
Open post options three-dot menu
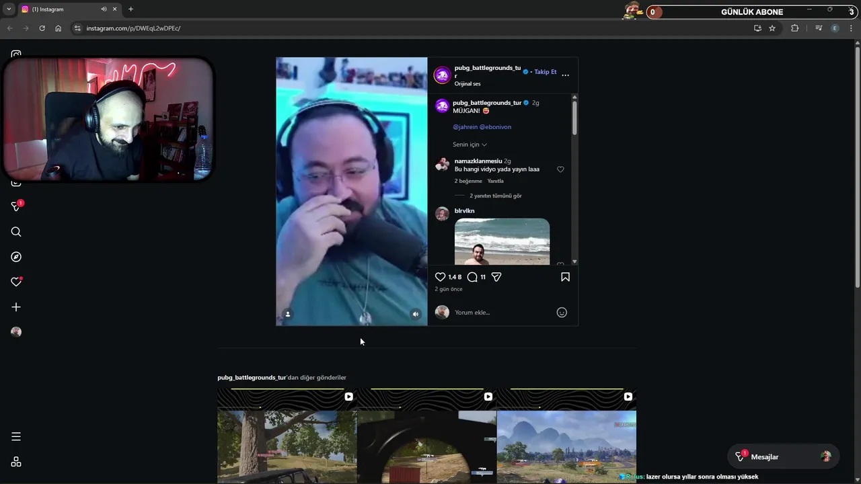tap(565, 75)
